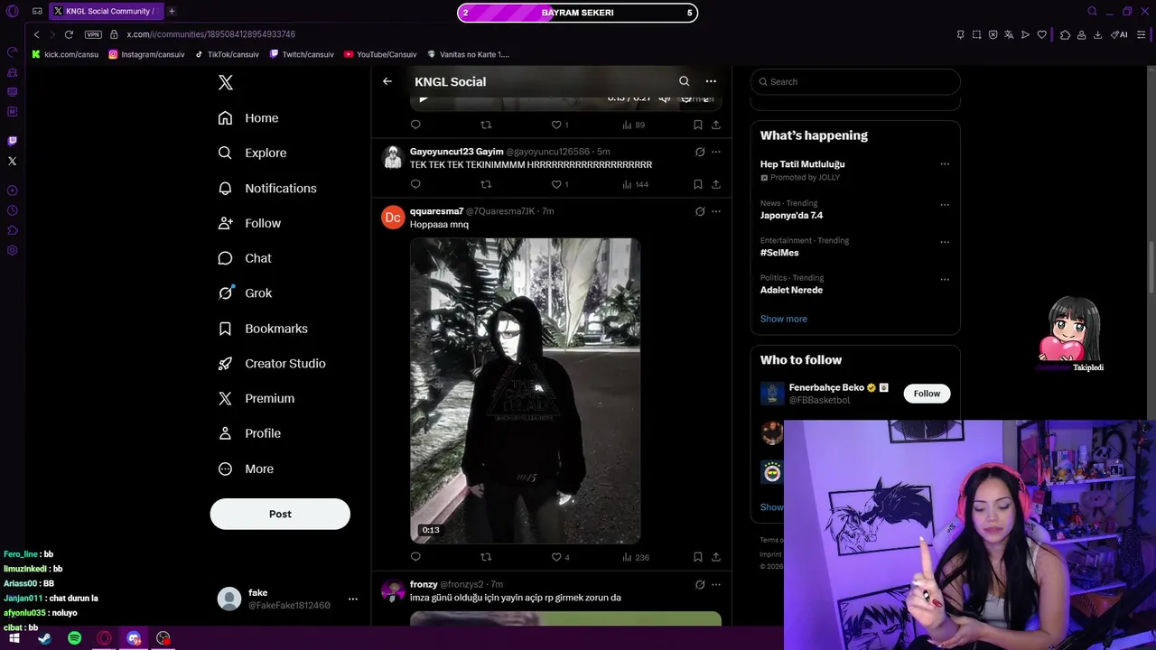The width and height of the screenshot is (1156, 650).
Task: Open Bookmarks in the sidebar
Action: 263,329
